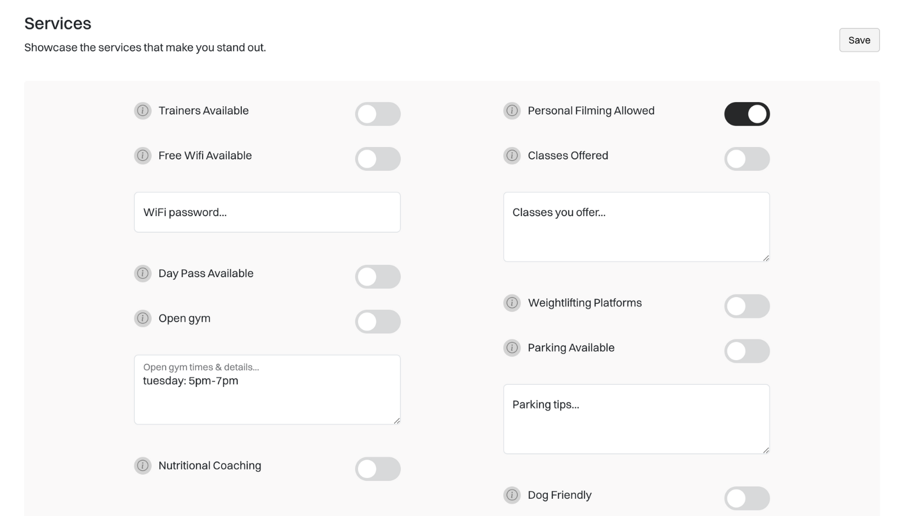Open info icon for Day Pass Available
The height and width of the screenshot is (516, 916).
(143, 274)
